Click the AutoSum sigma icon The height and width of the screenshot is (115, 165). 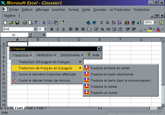[x=102, y=23]
